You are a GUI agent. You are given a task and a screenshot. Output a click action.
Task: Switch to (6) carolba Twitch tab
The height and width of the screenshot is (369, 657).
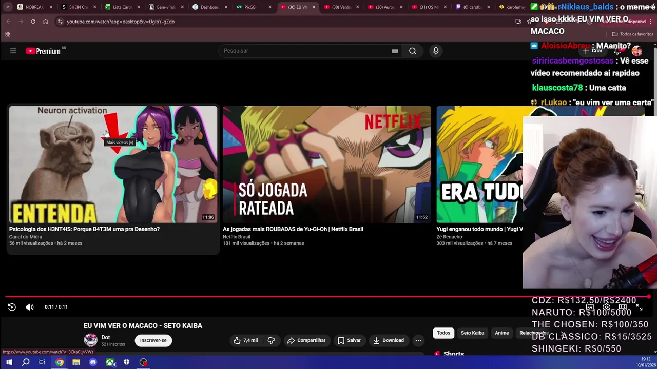472,7
